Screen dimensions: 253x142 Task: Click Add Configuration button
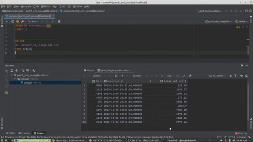point(210,11)
